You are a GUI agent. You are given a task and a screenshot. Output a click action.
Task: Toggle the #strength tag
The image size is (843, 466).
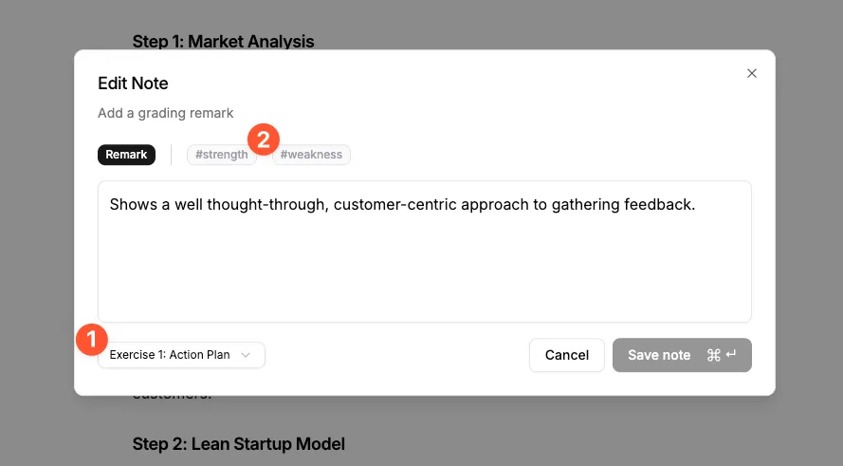[222, 155]
